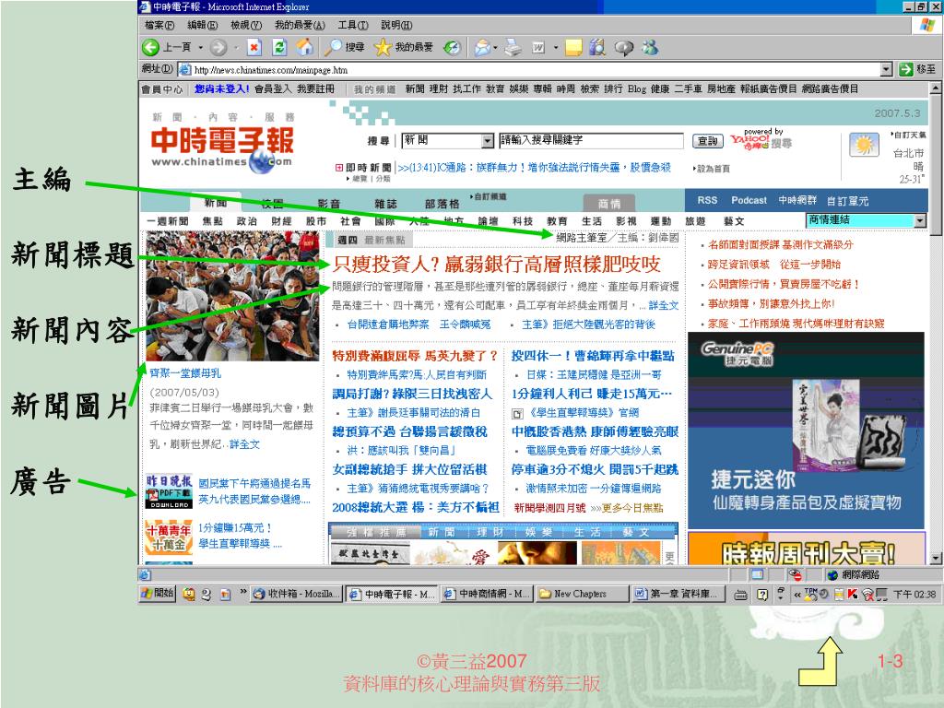Click the Research binoculars icon
944x708 pixels.
597,48
